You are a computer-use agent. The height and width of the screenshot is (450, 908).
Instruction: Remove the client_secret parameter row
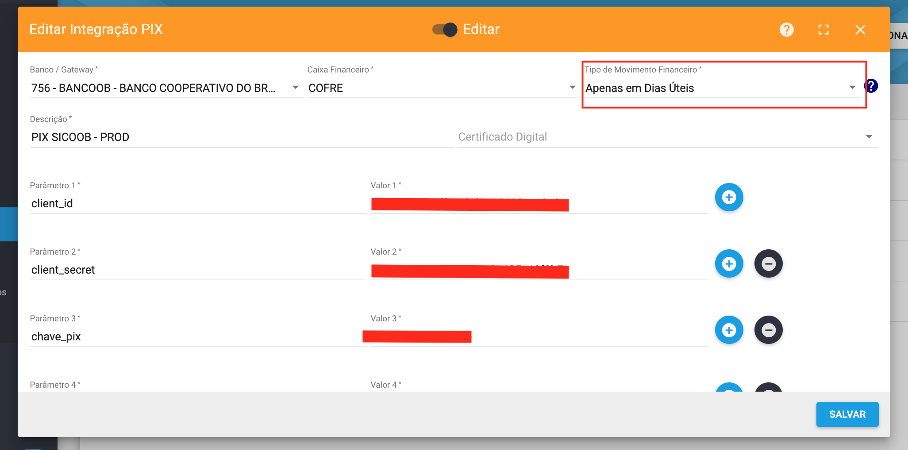(768, 264)
